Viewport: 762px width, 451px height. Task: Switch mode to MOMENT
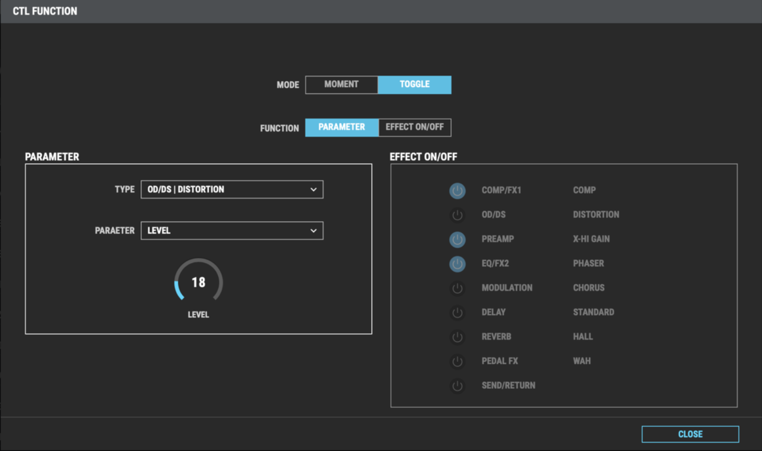point(341,84)
